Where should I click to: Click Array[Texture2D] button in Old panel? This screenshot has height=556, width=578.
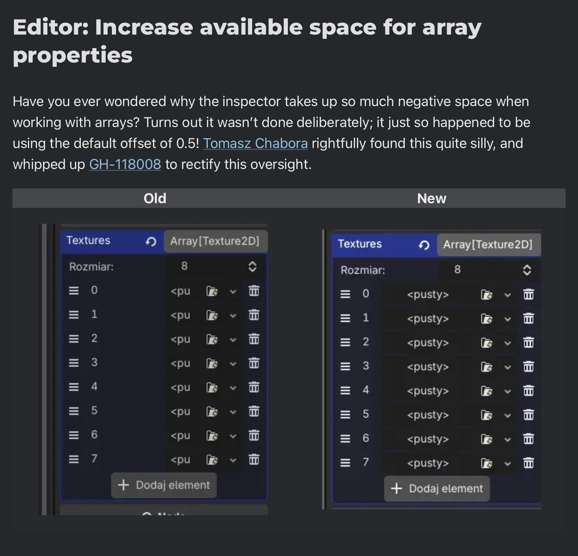click(215, 241)
